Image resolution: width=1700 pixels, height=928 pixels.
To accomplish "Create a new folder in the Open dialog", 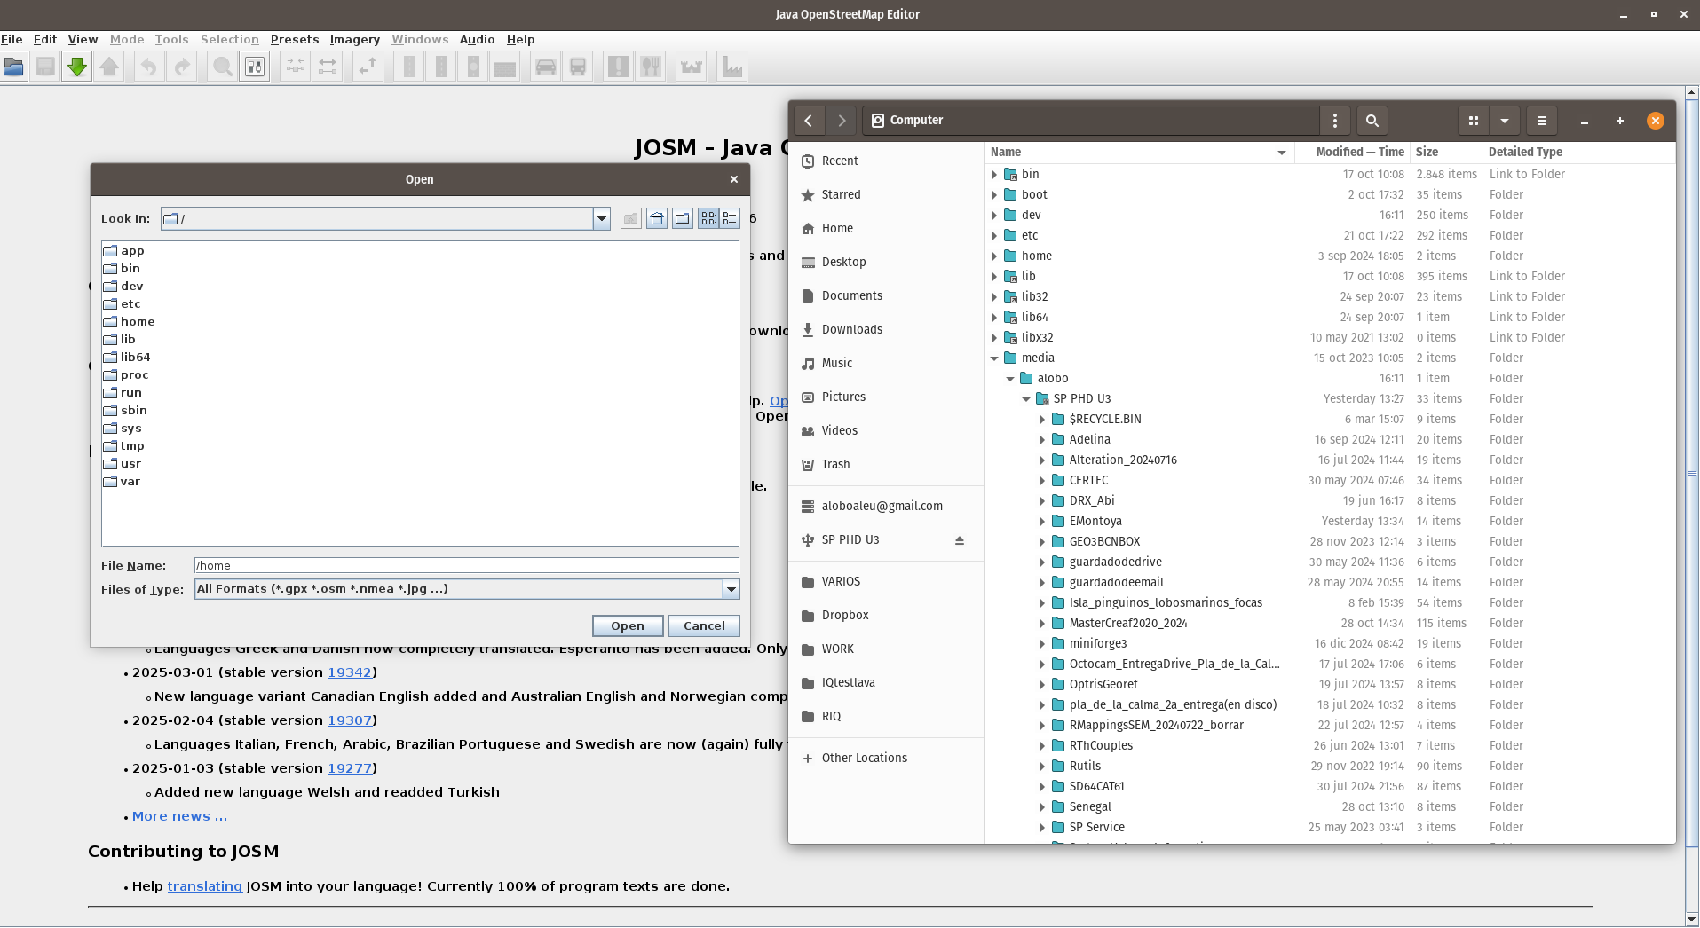I will pyautogui.click(x=683, y=218).
